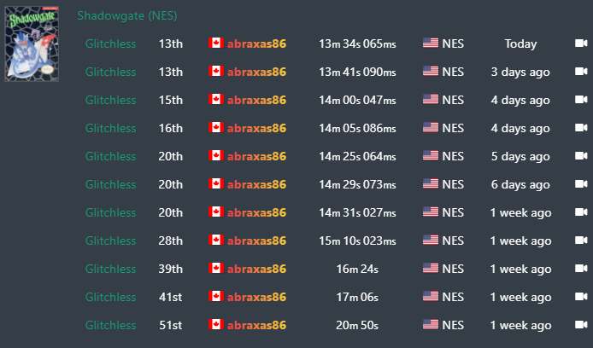This screenshot has height=348, width=593.
Task: Open video of the 13m 34s 065ms run
Action: click(x=581, y=43)
